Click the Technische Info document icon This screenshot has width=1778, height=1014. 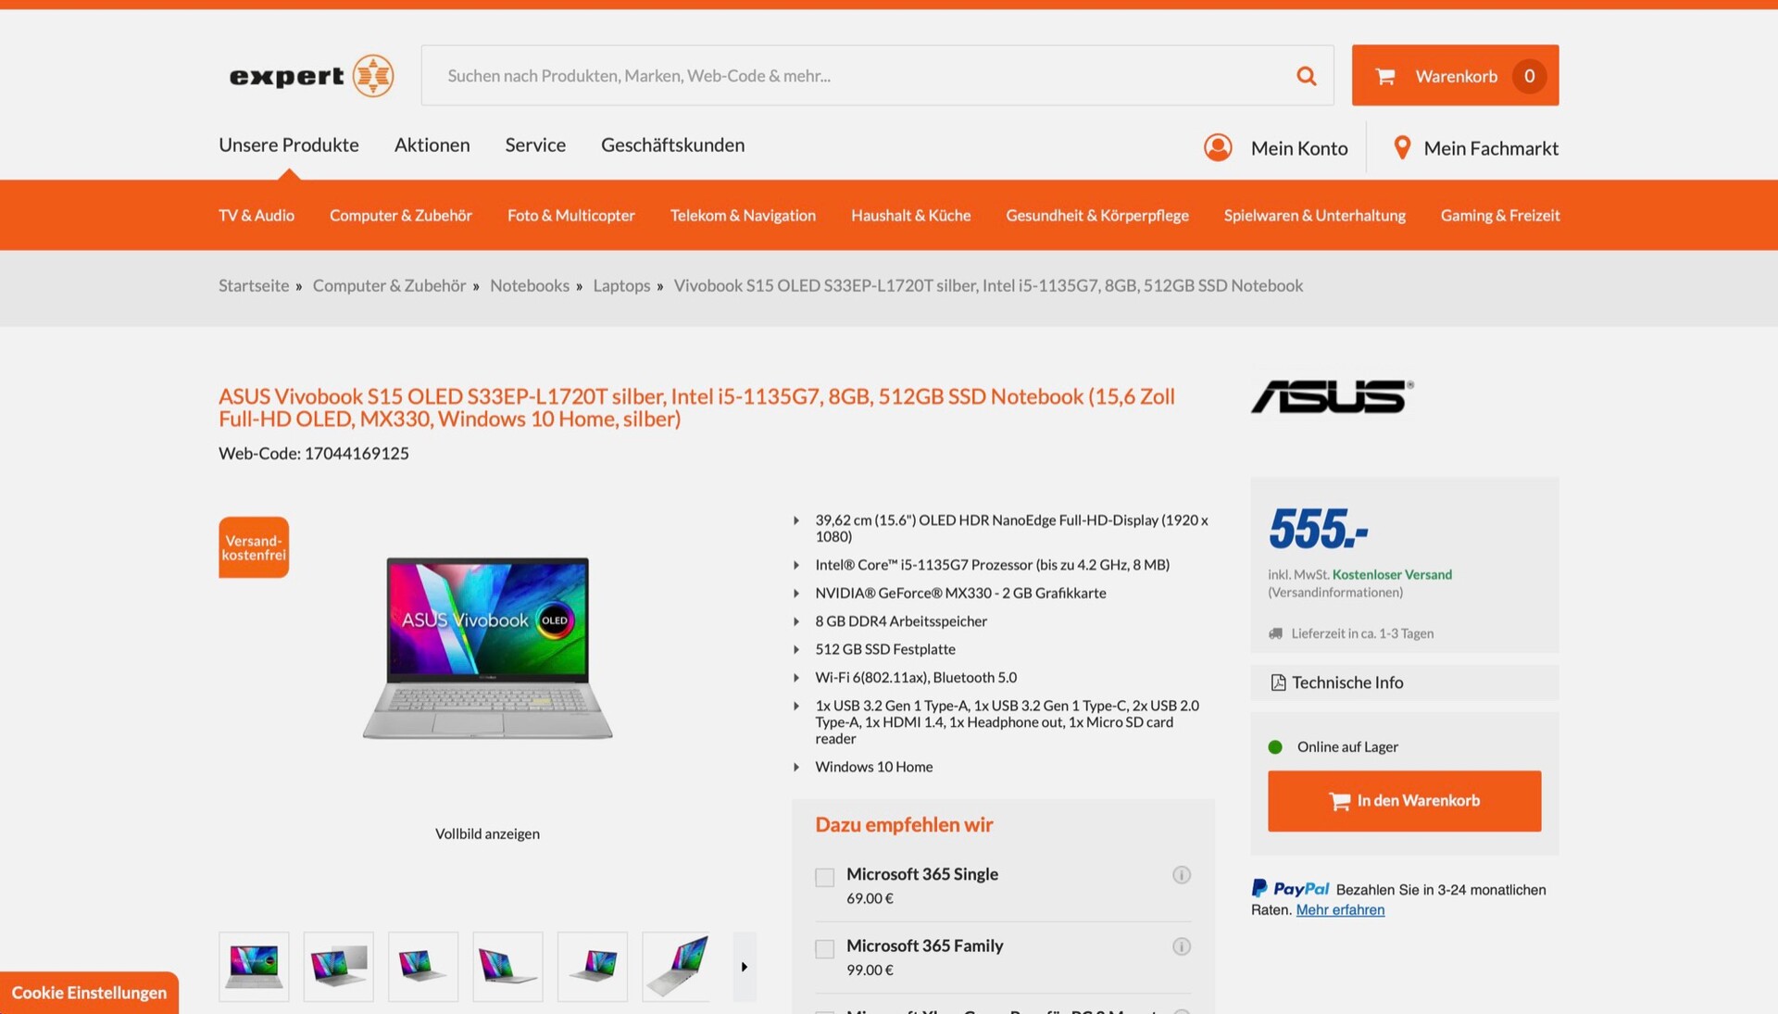pyautogui.click(x=1278, y=682)
